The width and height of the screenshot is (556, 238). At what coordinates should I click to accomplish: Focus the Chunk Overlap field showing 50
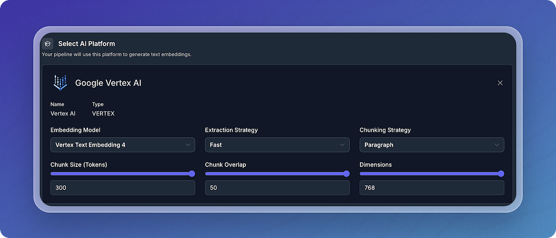(x=277, y=188)
